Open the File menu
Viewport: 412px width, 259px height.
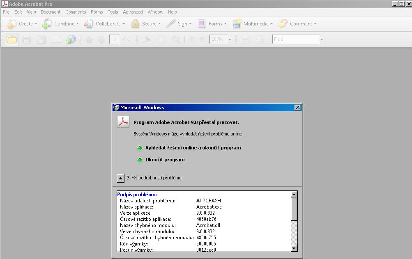coord(6,12)
